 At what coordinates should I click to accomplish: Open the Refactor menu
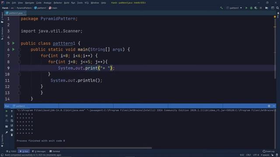click(58, 3)
